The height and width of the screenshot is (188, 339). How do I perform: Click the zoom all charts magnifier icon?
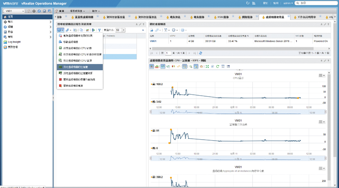coord(191,67)
